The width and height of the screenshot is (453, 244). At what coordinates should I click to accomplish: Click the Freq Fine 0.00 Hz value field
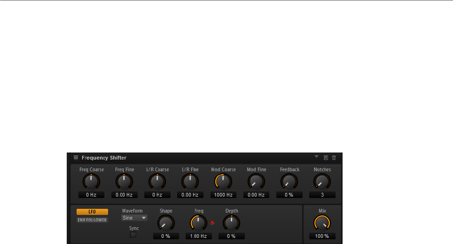click(x=124, y=195)
